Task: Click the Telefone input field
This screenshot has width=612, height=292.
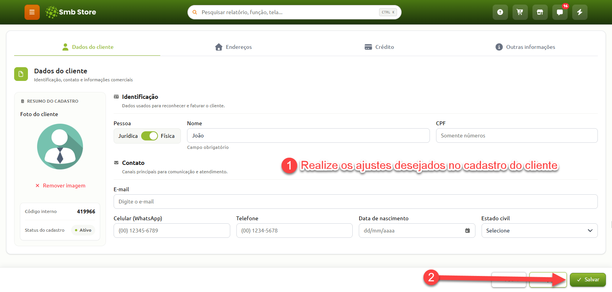Action: pos(295,231)
